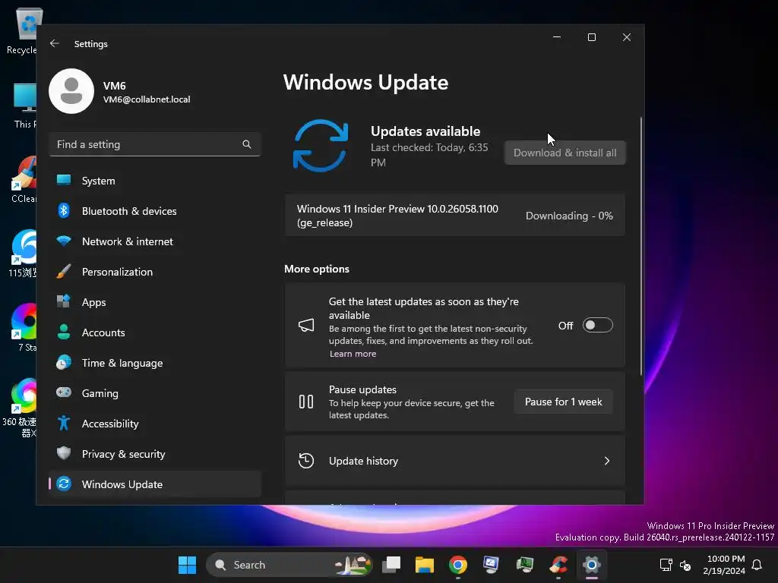Click the Privacy & security shield icon

point(64,454)
